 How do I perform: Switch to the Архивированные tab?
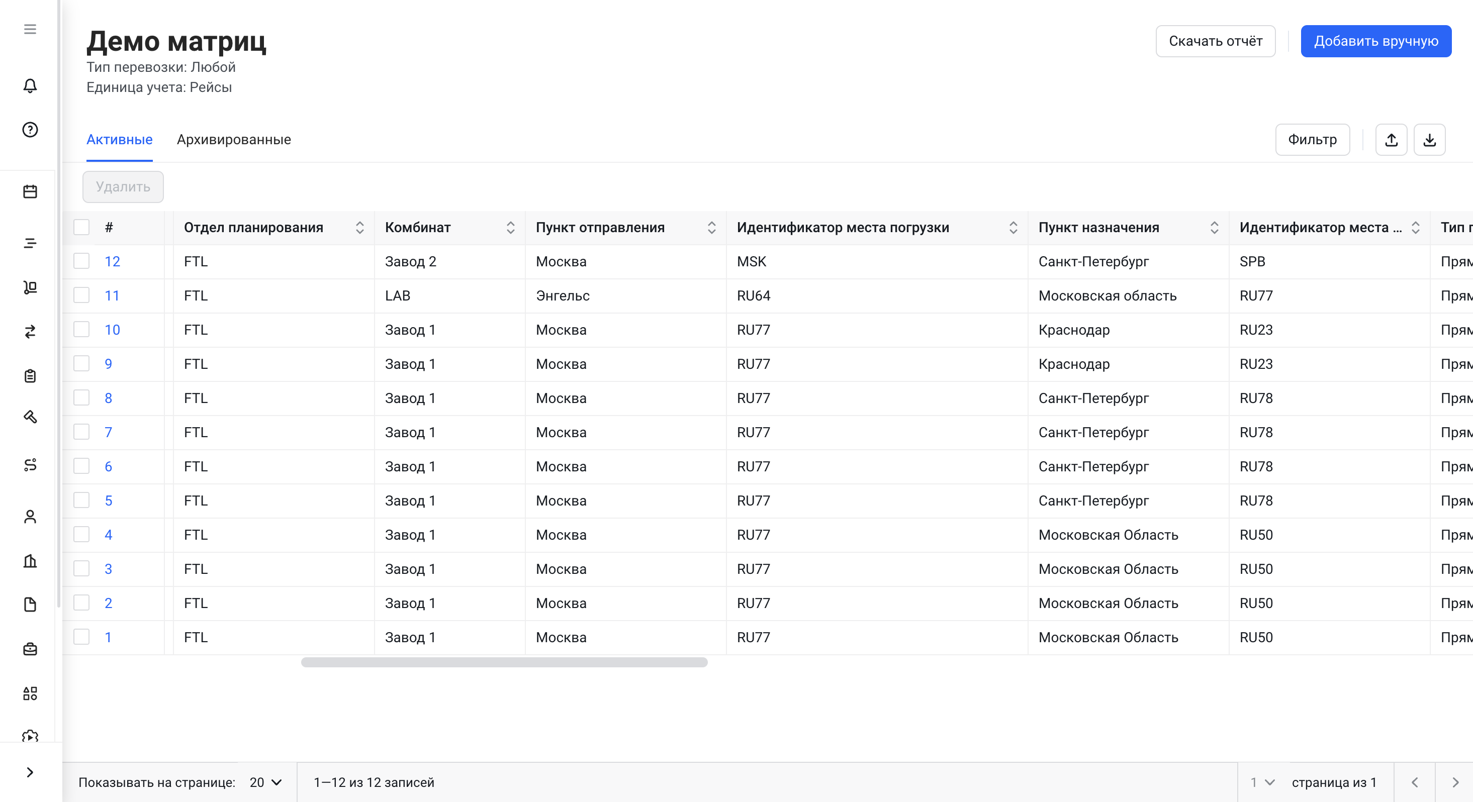coord(233,140)
